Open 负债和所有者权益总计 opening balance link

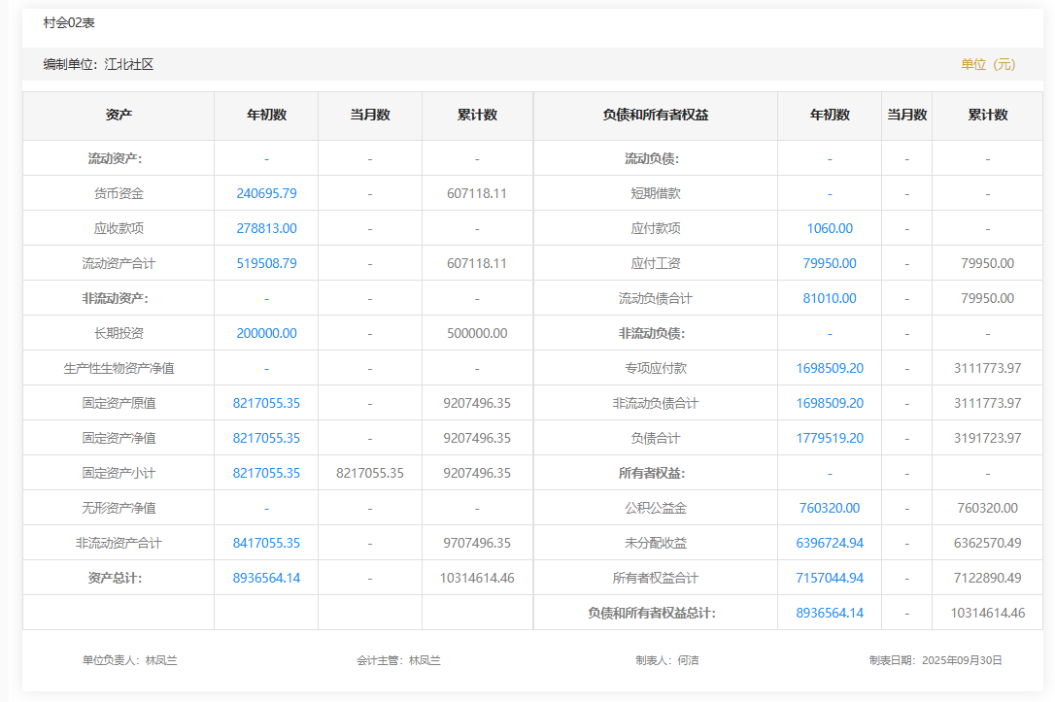click(x=830, y=613)
